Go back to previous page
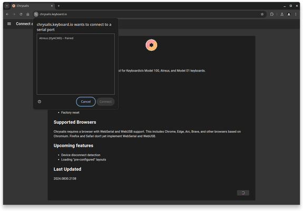The width and height of the screenshot is (303, 211). pos(7,14)
